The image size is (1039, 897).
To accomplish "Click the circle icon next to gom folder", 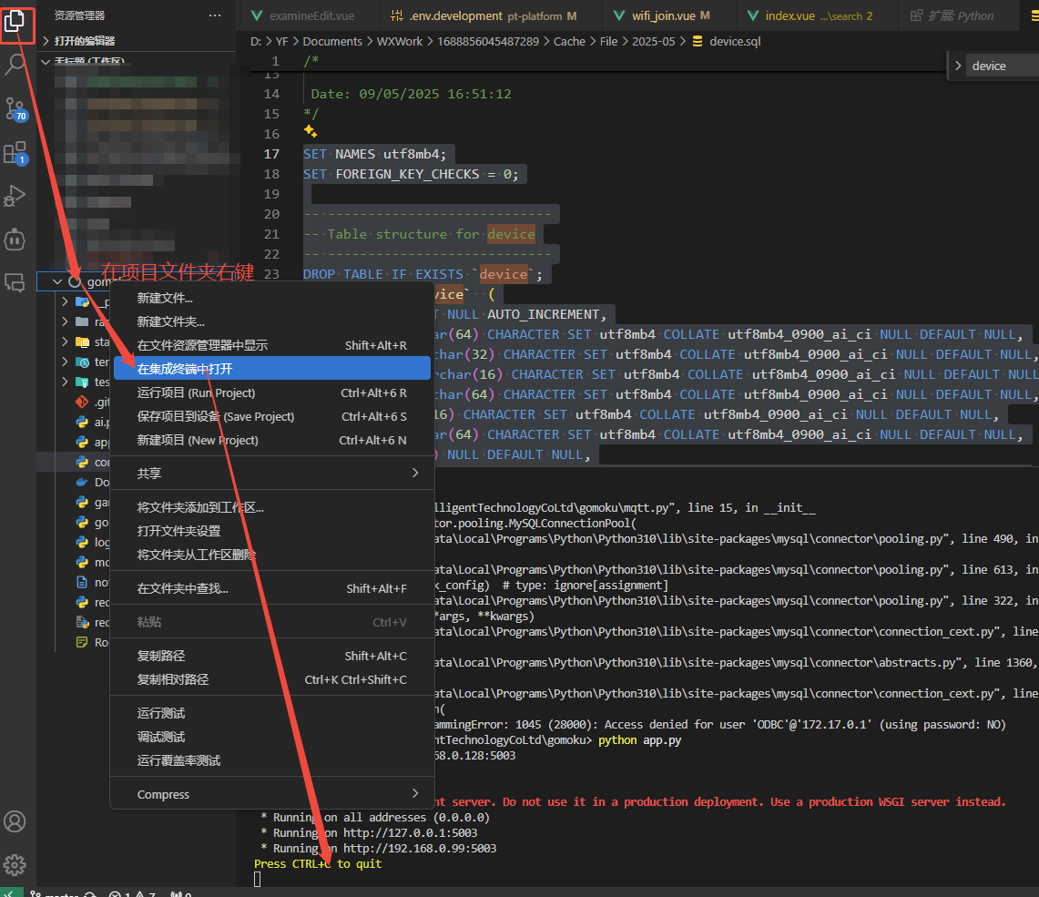I will (75, 281).
